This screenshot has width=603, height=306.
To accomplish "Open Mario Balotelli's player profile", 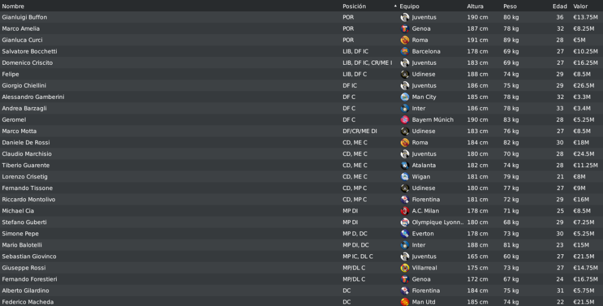I will click(22, 245).
